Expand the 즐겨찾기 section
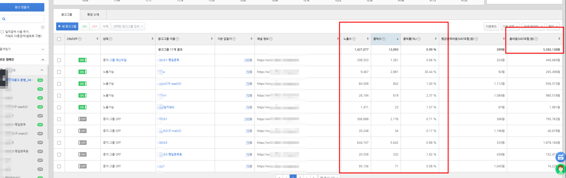 [43, 49]
